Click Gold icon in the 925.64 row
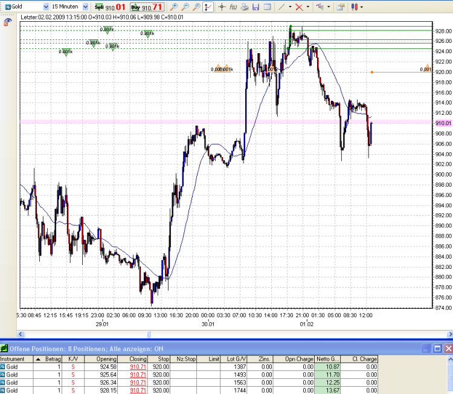Image resolution: width=453 pixels, height=394 pixels. tap(2, 375)
